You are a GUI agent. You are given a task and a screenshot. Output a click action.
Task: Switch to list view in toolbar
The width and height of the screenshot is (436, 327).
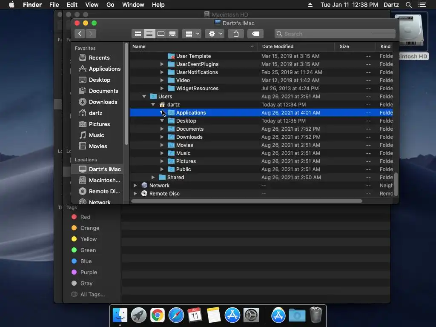pyautogui.click(x=149, y=34)
